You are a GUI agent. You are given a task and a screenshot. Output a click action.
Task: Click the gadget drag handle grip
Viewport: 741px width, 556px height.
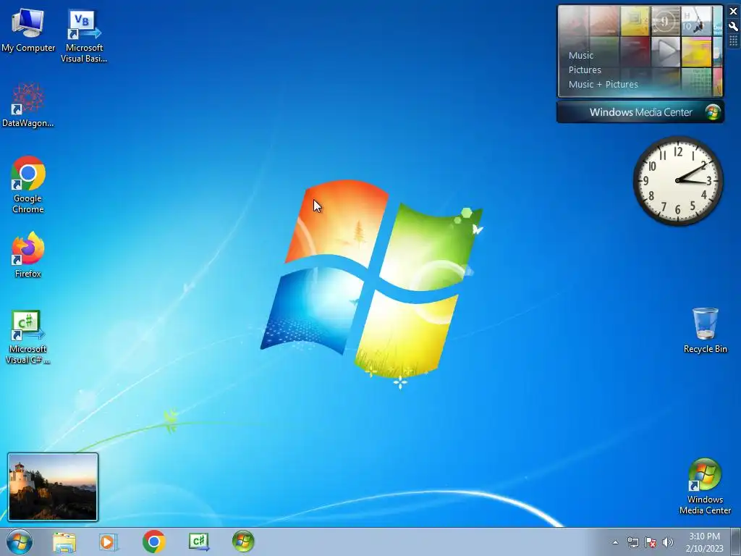[x=733, y=41]
